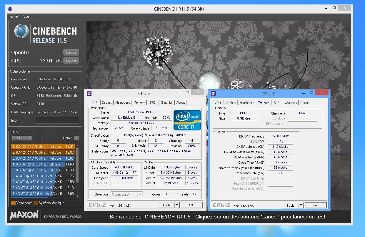Click OK in left CPU-Z window
365x237 pixels.
(191, 205)
